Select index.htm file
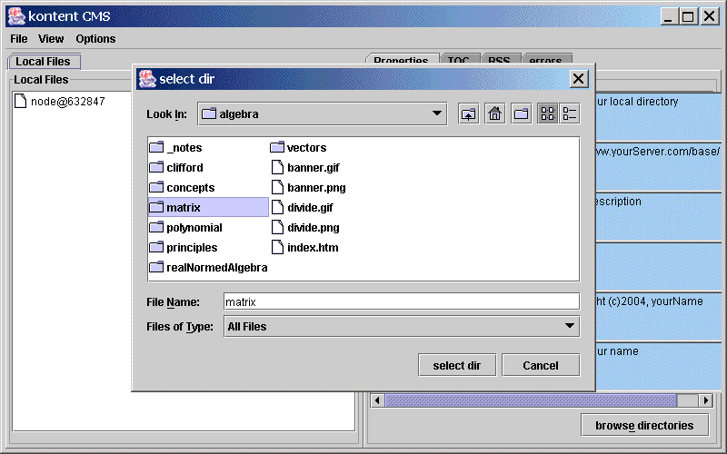The width and height of the screenshot is (727, 454). 304,247
